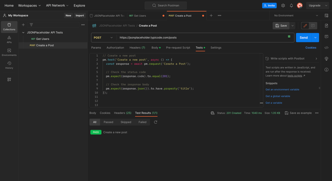
Task: Open the code snippet icon in right sidebar
Action: pyautogui.click(x=326, y=48)
